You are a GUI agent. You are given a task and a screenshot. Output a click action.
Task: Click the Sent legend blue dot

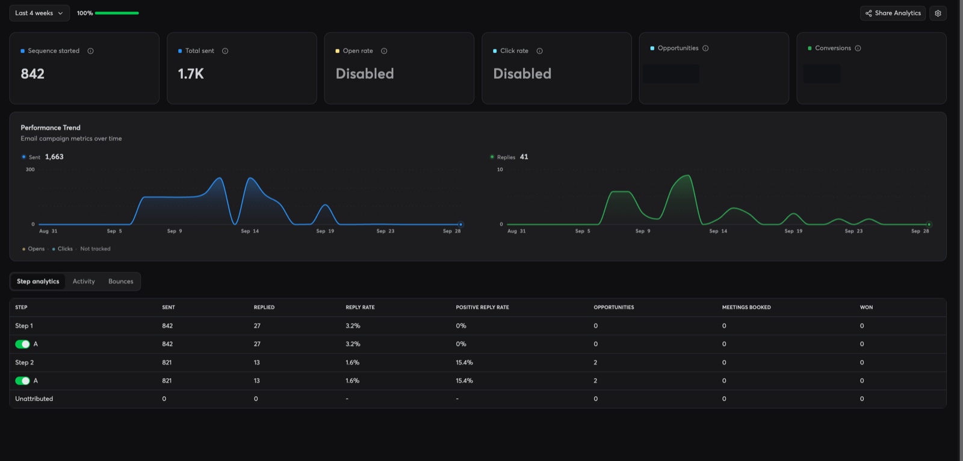(x=24, y=157)
